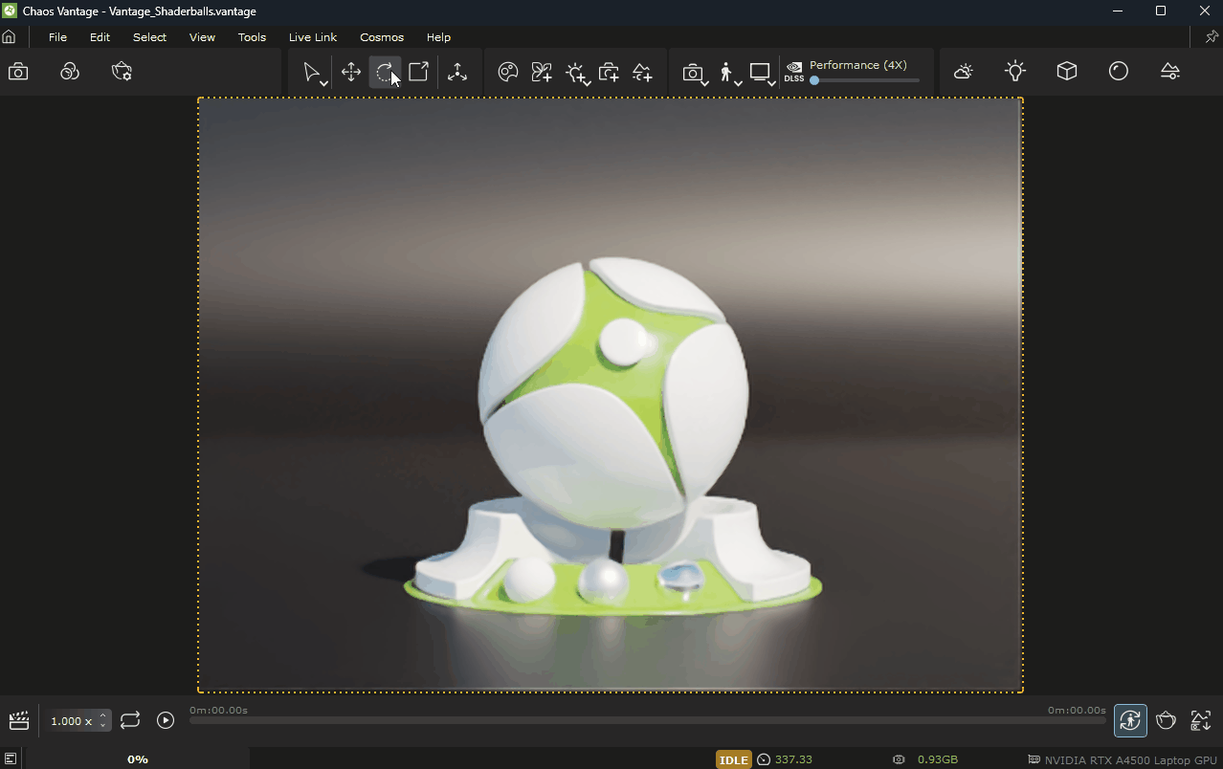Click the walking figure navigation icon
The image size is (1223, 769).
pos(725,72)
